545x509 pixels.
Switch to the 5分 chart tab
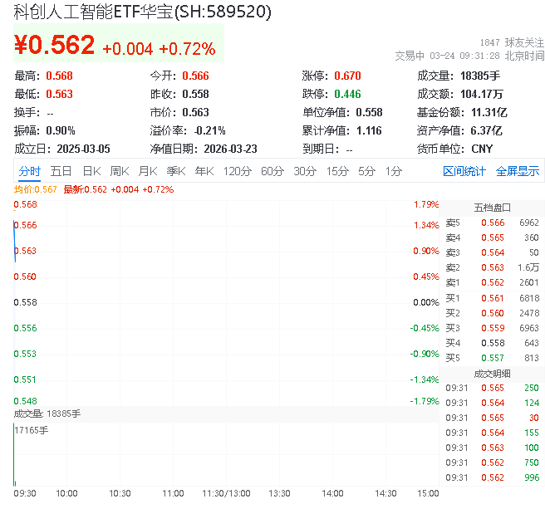coord(366,172)
